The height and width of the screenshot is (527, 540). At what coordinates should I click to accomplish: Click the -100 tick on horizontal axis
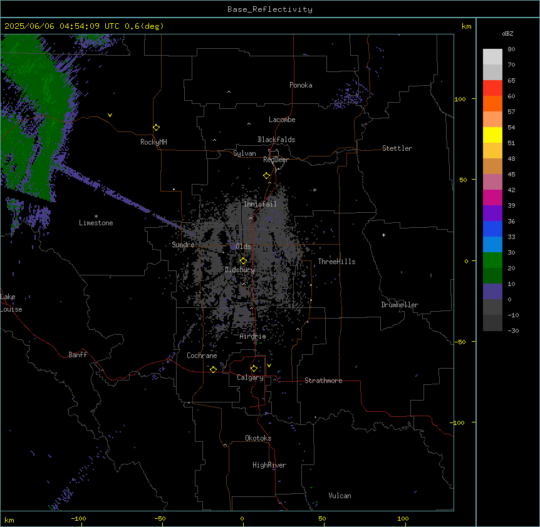coord(78,518)
